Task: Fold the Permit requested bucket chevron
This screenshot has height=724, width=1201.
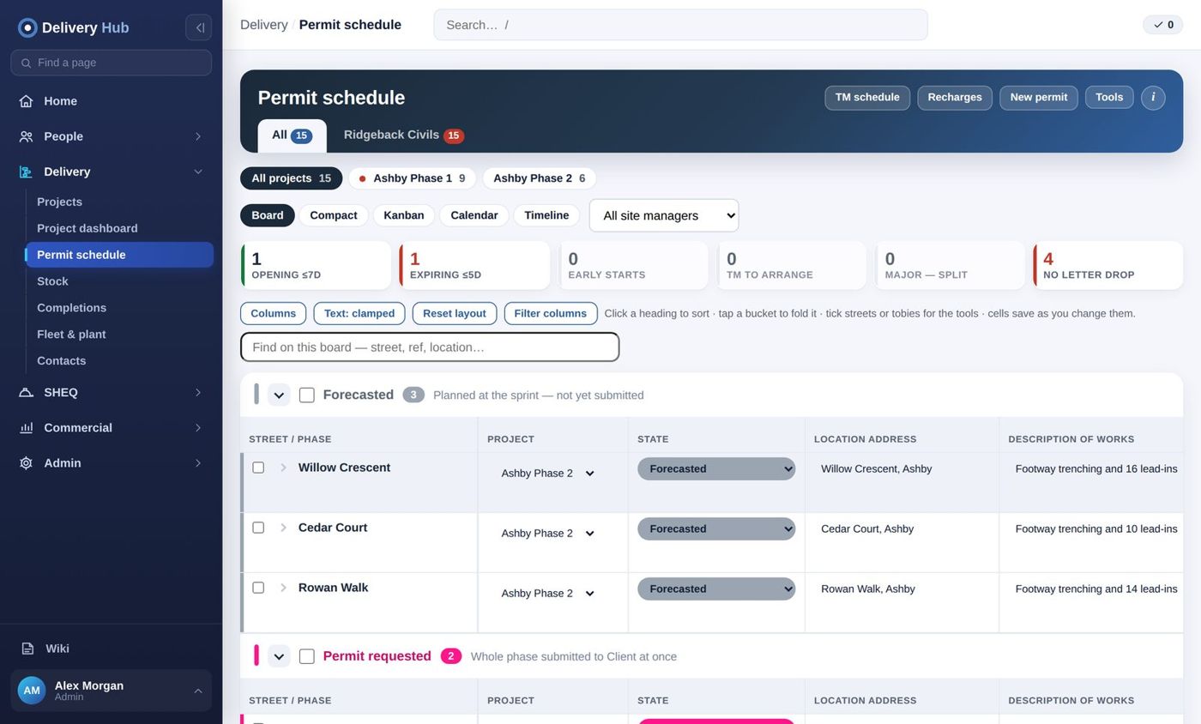Action: 279,656
